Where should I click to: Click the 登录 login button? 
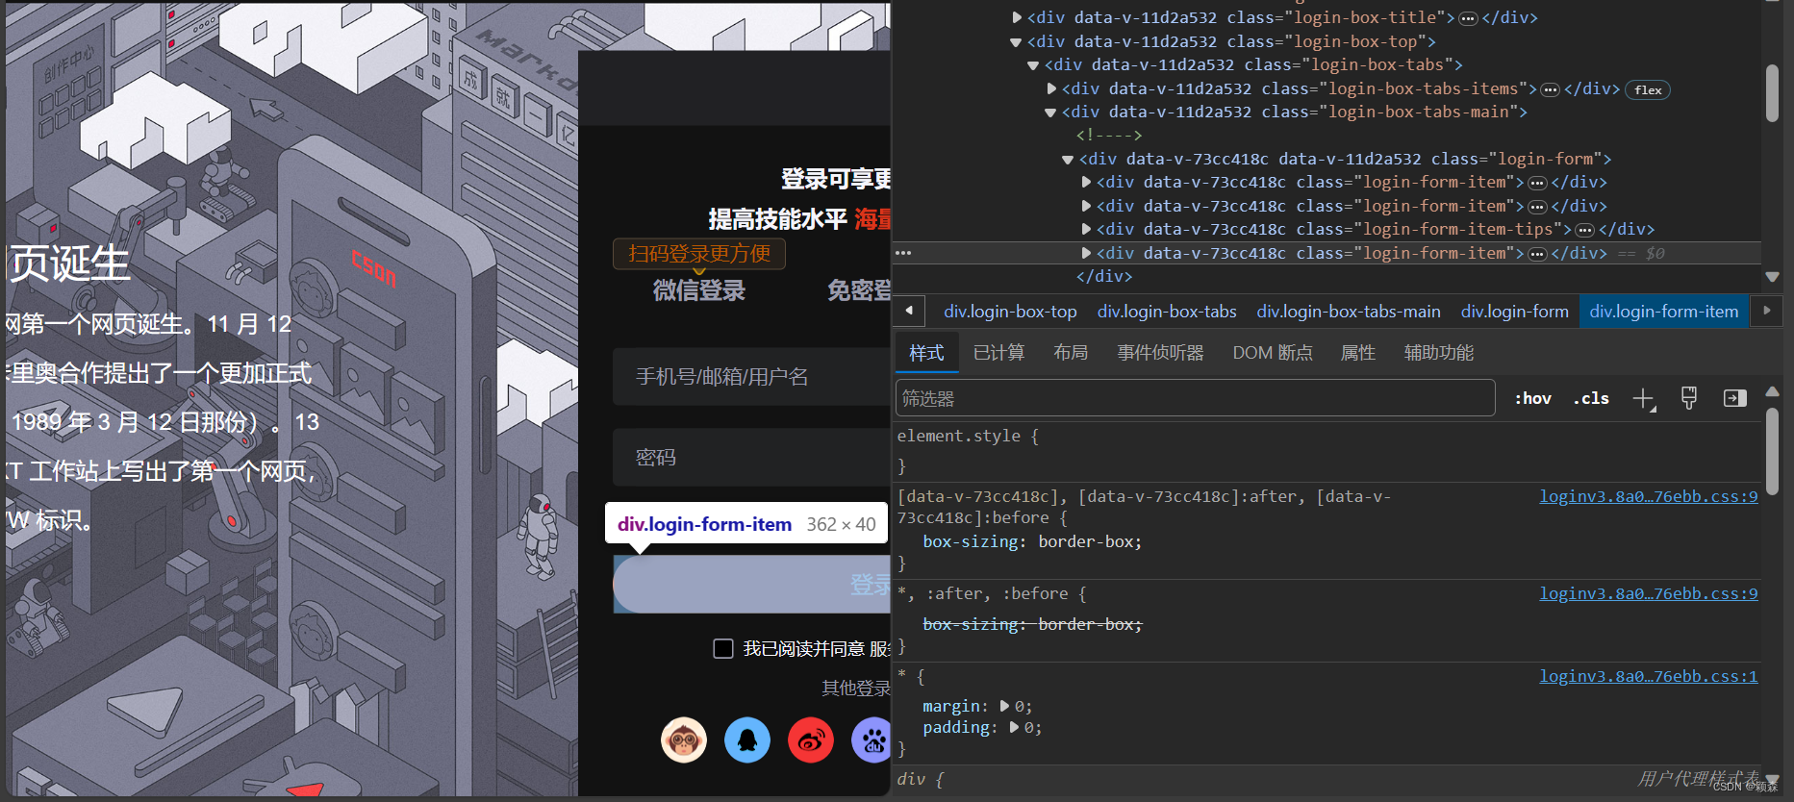coord(752,584)
